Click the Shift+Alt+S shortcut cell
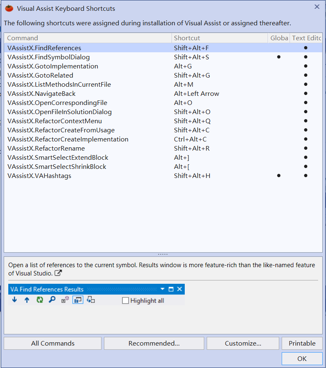Screen dimensions: 326x368 pos(191,57)
